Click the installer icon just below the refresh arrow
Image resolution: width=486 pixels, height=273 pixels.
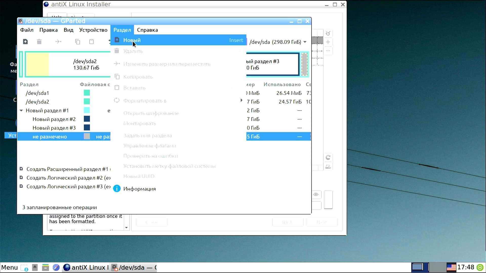coord(328,166)
